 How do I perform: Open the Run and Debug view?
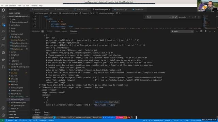[x=3, y=32]
